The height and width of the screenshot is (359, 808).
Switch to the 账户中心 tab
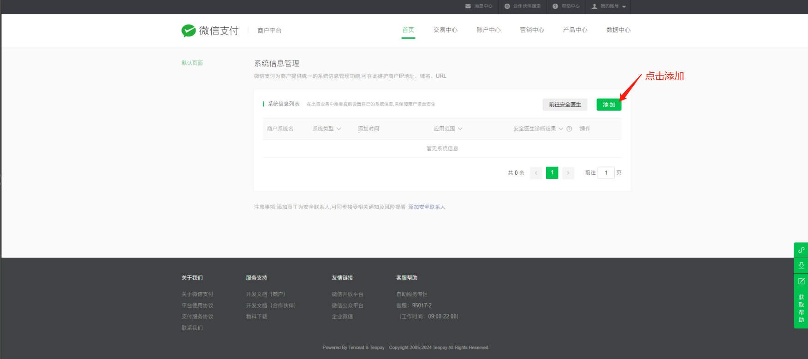[488, 30]
